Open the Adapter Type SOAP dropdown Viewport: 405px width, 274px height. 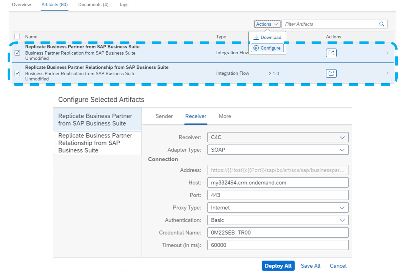pyautogui.click(x=278, y=150)
